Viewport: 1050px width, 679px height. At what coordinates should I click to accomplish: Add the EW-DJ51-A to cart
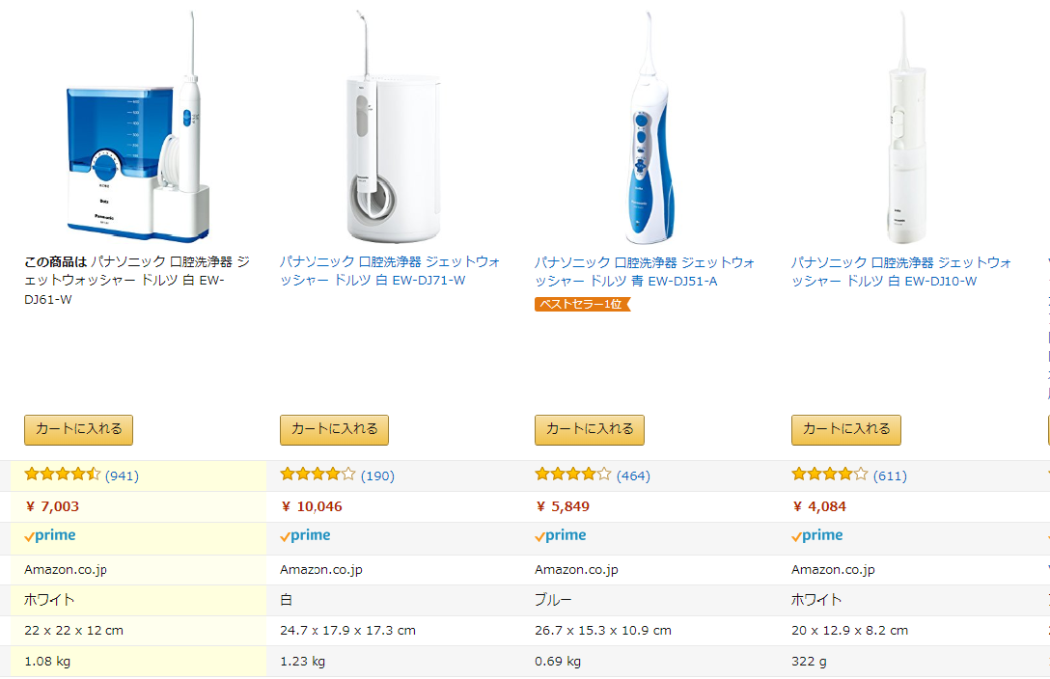point(590,429)
